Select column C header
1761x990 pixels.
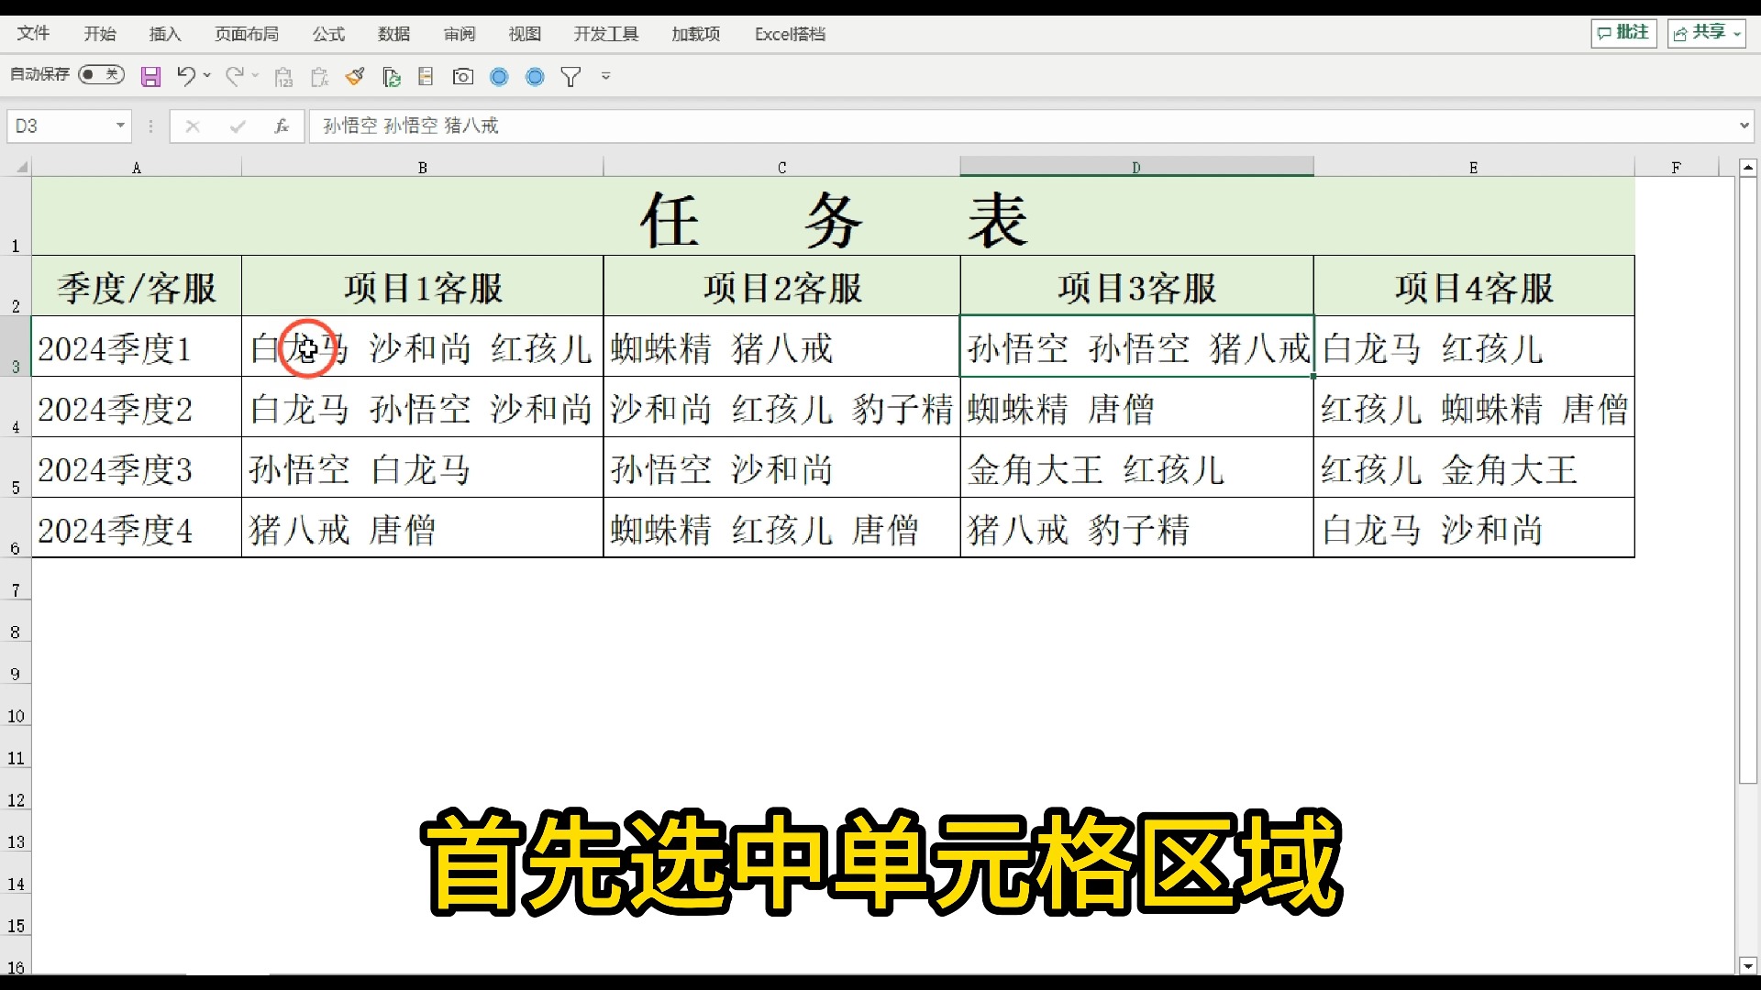(782, 167)
